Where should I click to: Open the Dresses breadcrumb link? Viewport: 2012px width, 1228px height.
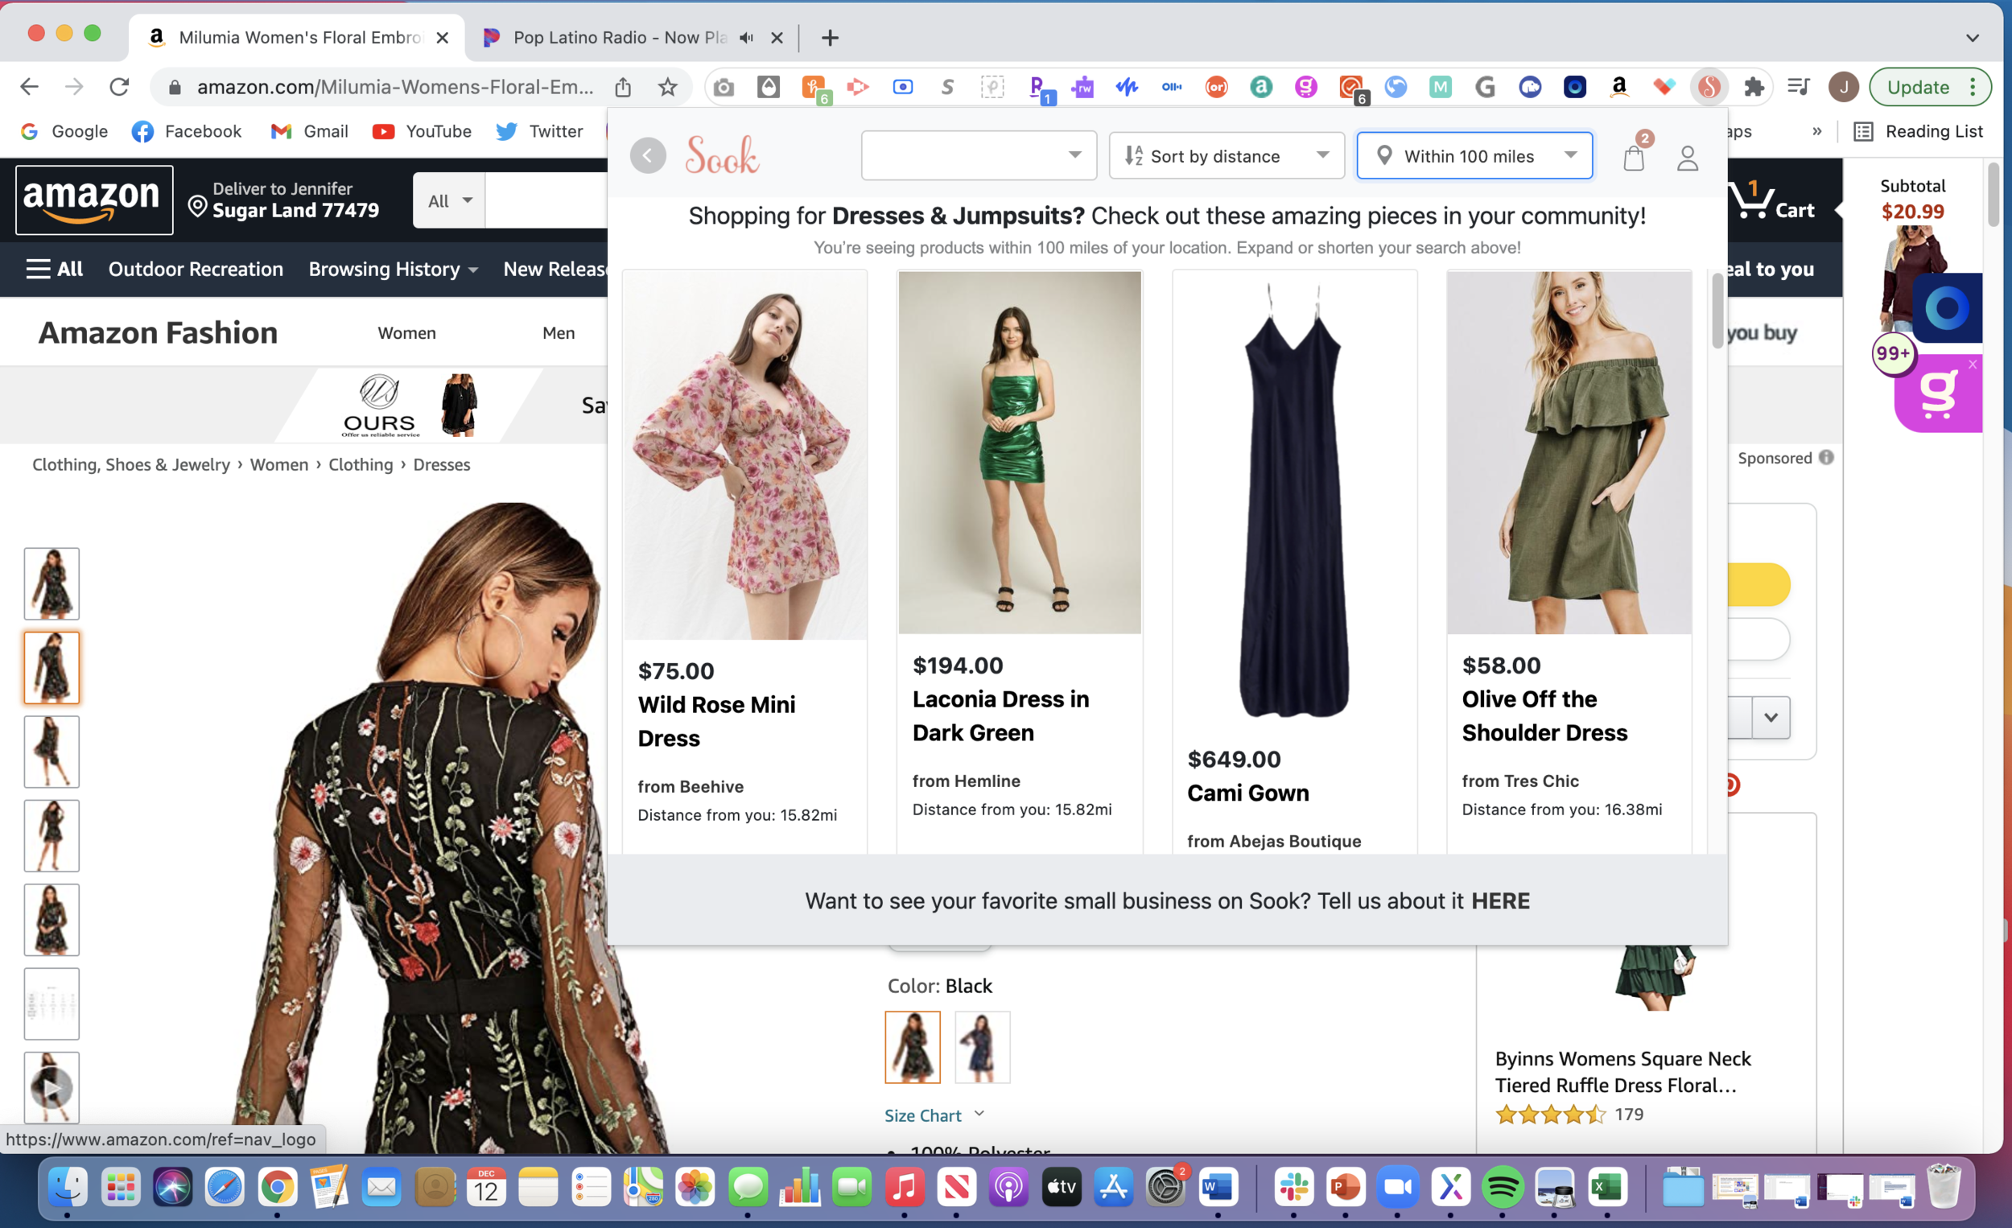click(441, 464)
